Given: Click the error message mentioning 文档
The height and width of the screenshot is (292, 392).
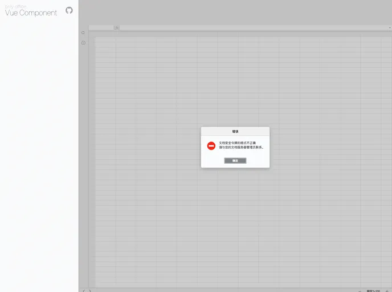Looking at the screenshot, I should point(242,145).
